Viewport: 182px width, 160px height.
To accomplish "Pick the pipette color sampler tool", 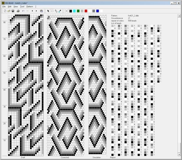I will click(60, 11).
